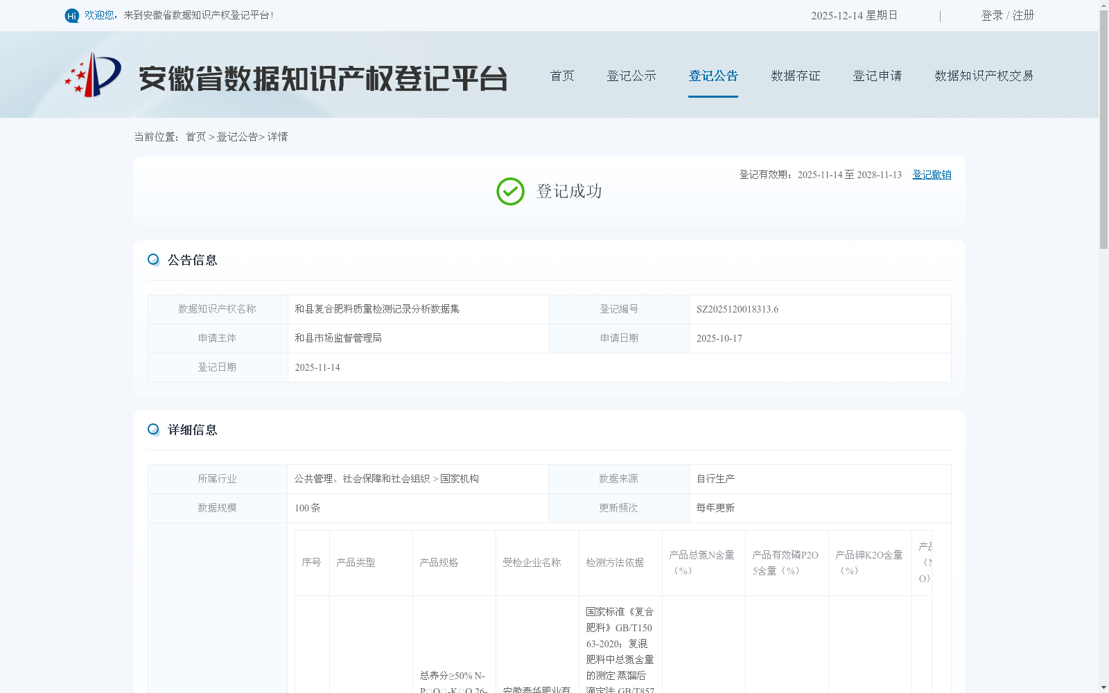Click the 详细信息 section bullet icon

click(153, 429)
